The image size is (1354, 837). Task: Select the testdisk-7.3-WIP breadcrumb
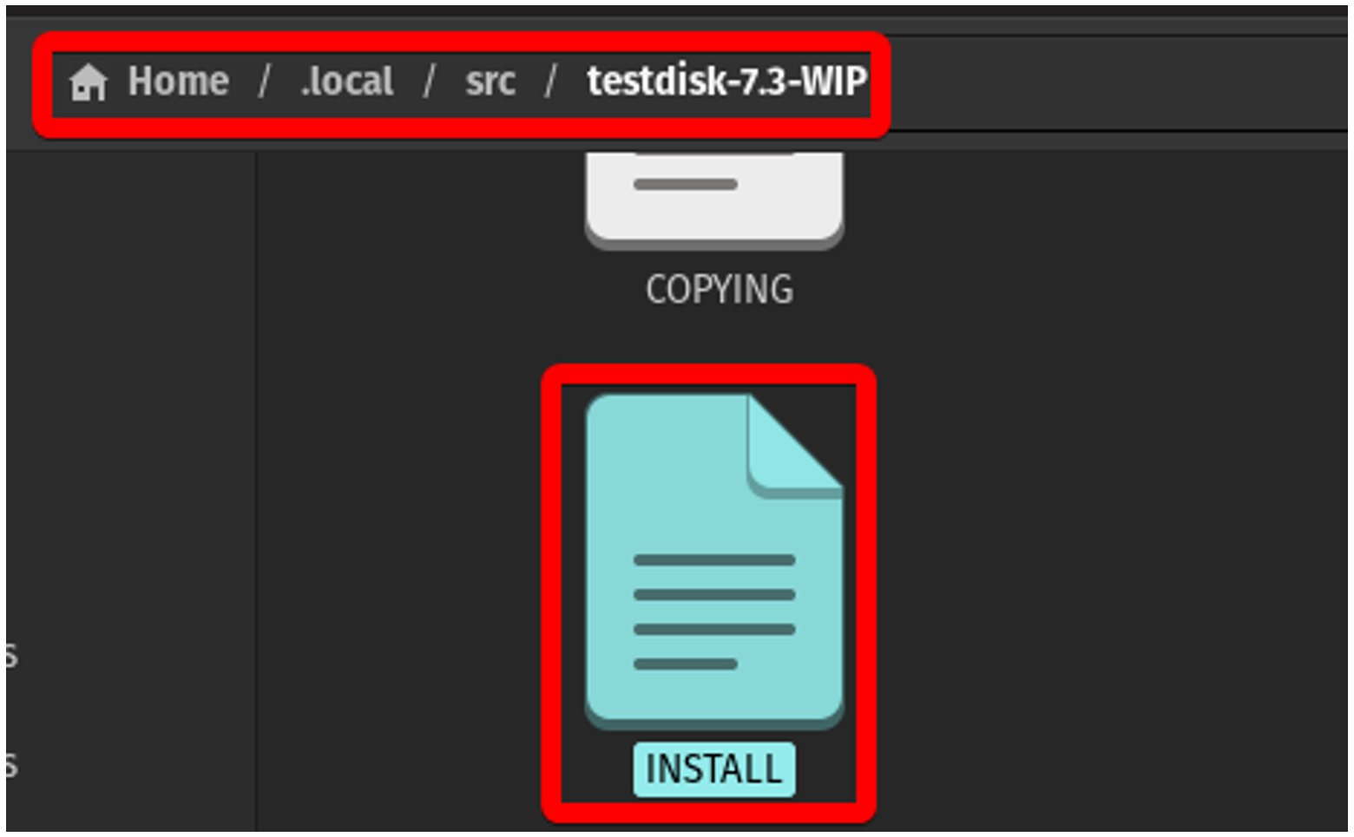pyautogui.click(x=727, y=81)
